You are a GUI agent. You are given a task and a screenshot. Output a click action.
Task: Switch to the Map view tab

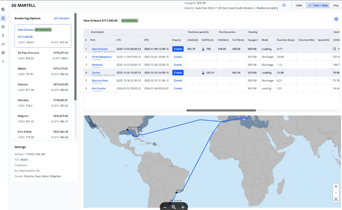(x=336, y=5)
